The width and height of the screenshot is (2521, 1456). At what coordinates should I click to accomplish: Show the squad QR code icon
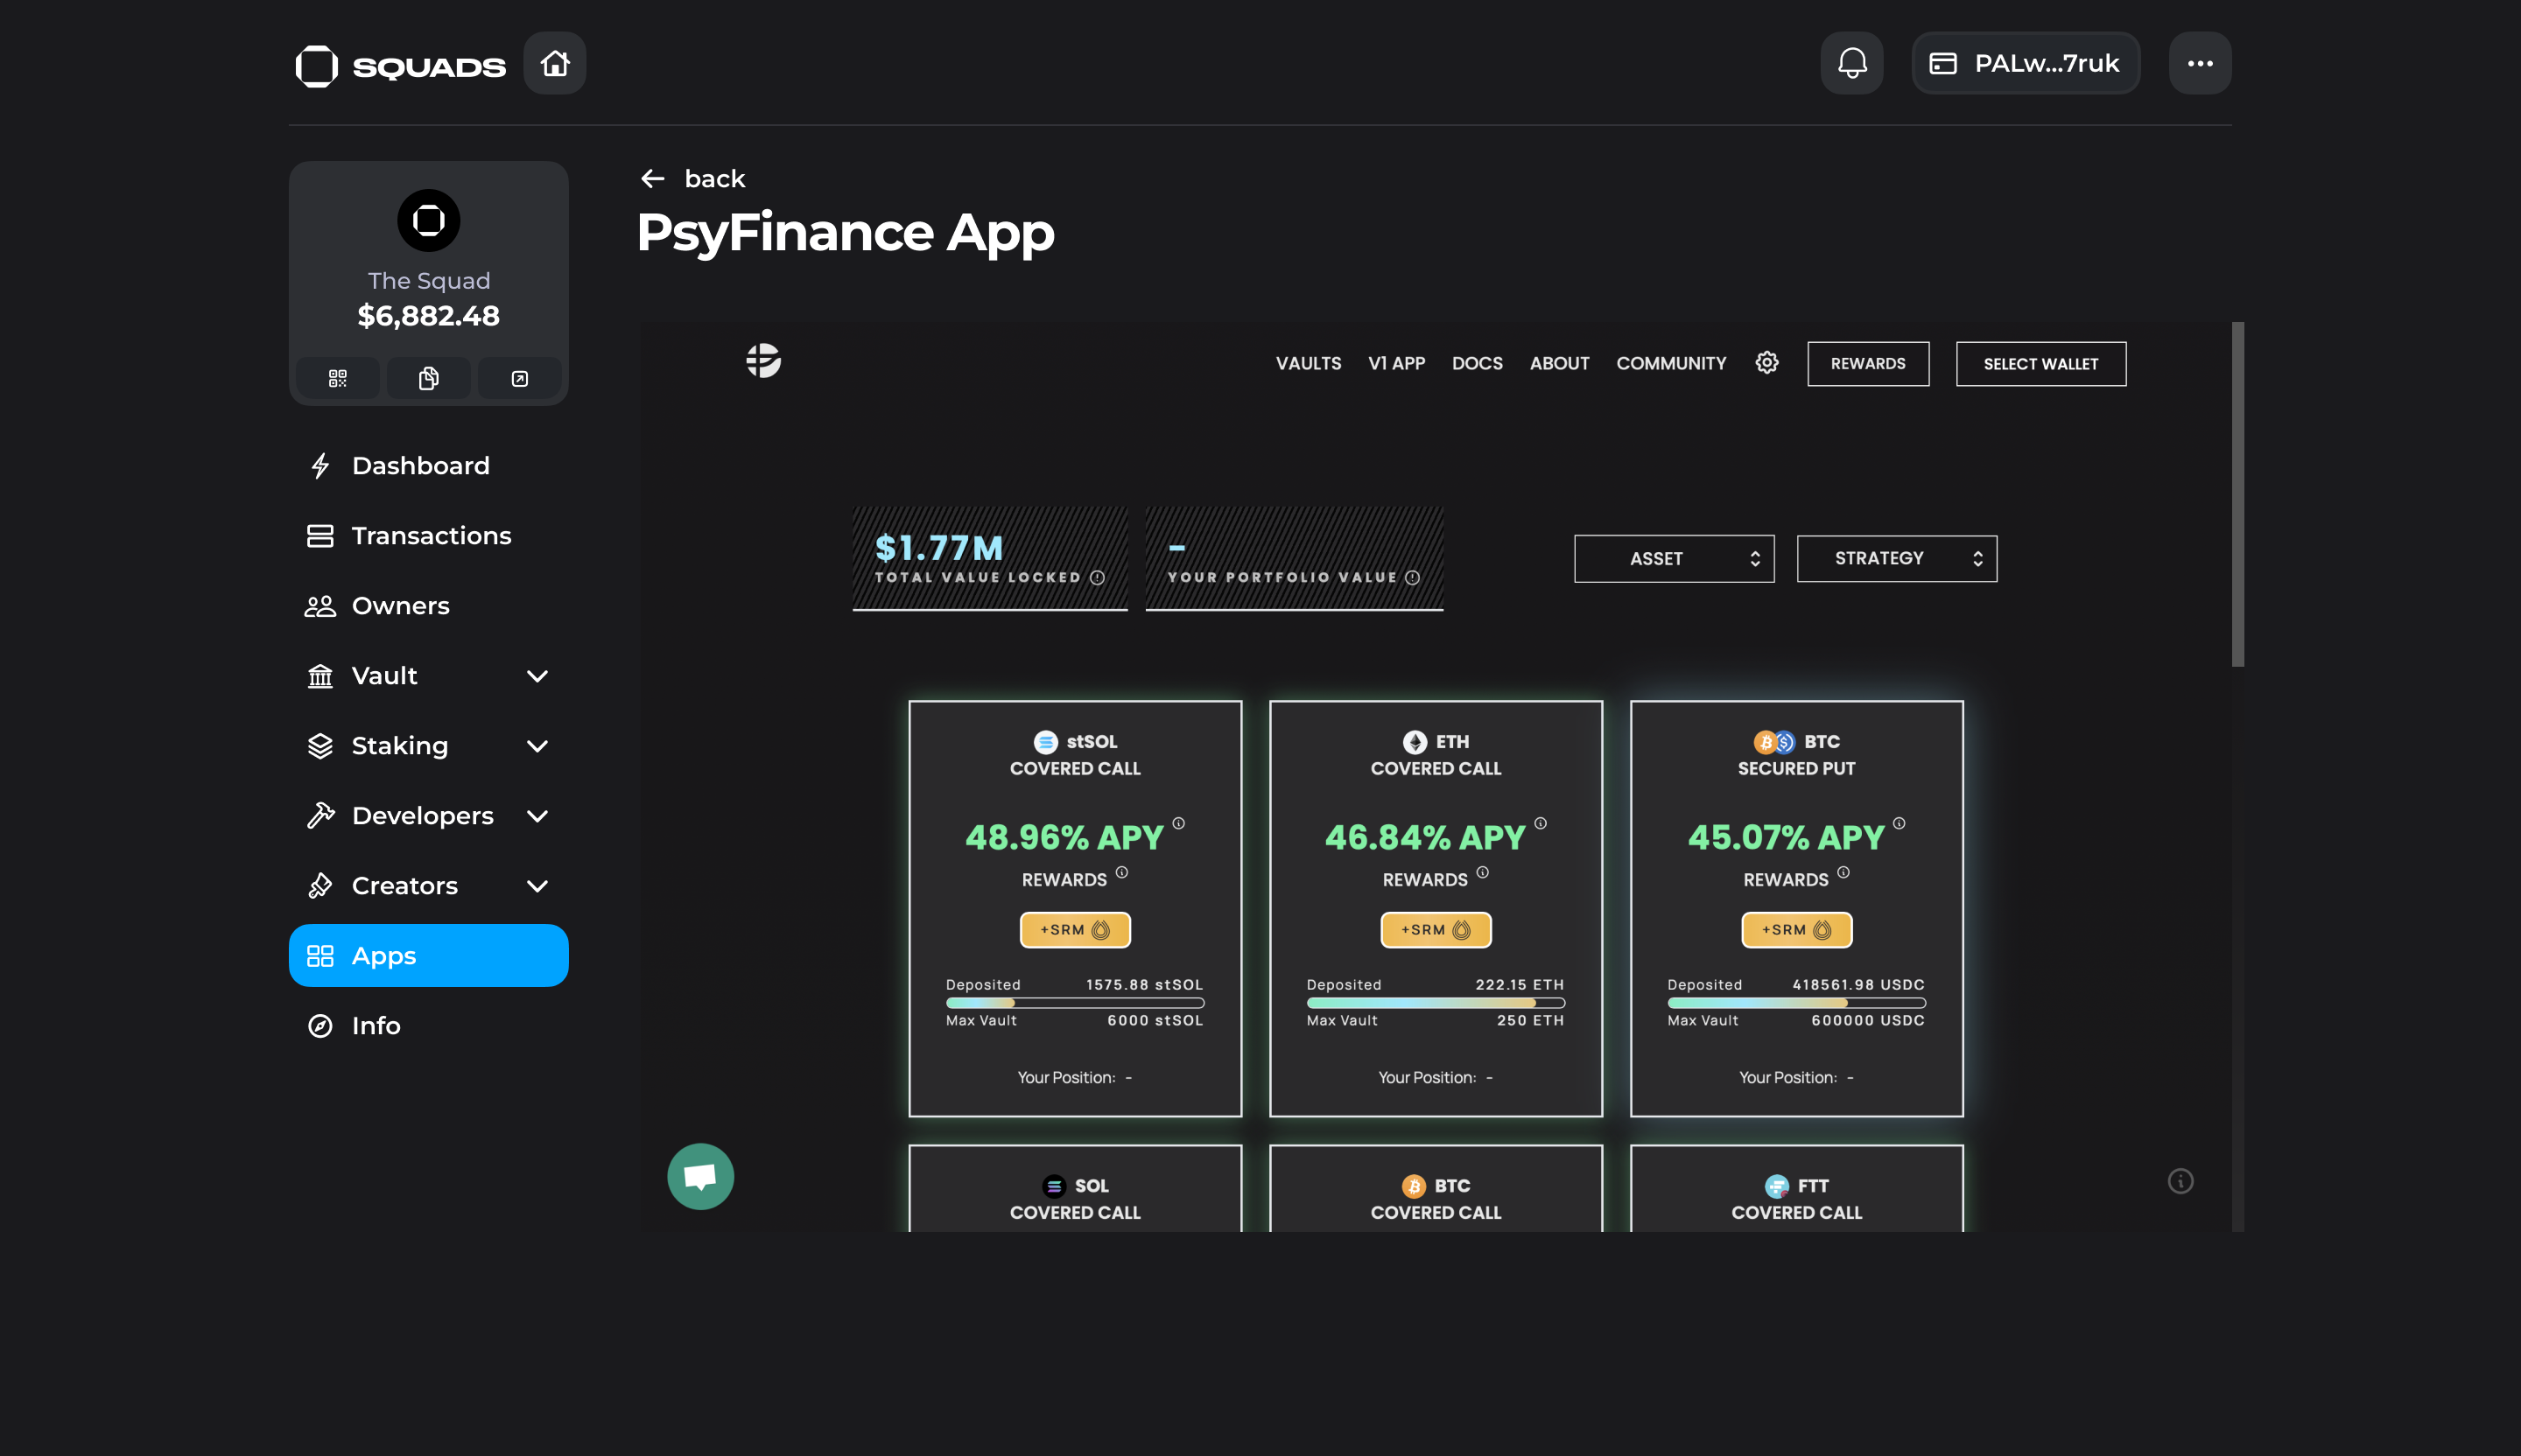coord(337,379)
